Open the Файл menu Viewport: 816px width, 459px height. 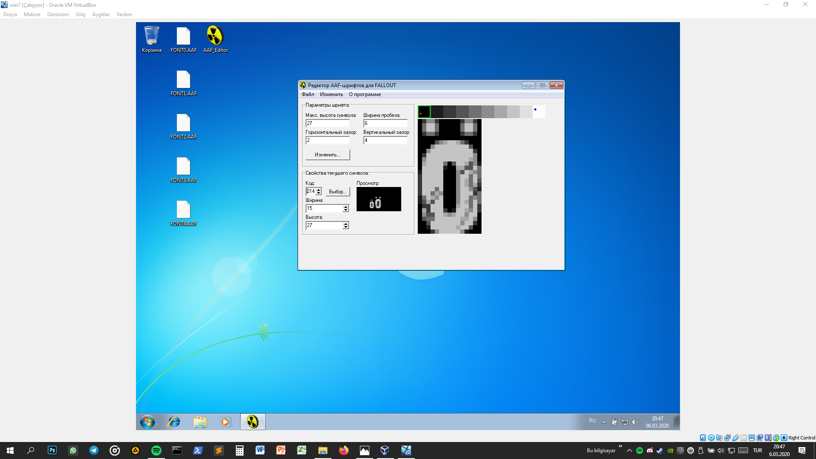pos(308,94)
